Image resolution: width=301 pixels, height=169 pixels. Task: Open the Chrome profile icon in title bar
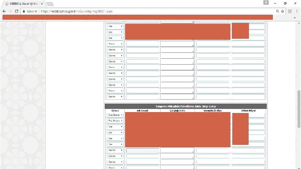click(x=266, y=3)
